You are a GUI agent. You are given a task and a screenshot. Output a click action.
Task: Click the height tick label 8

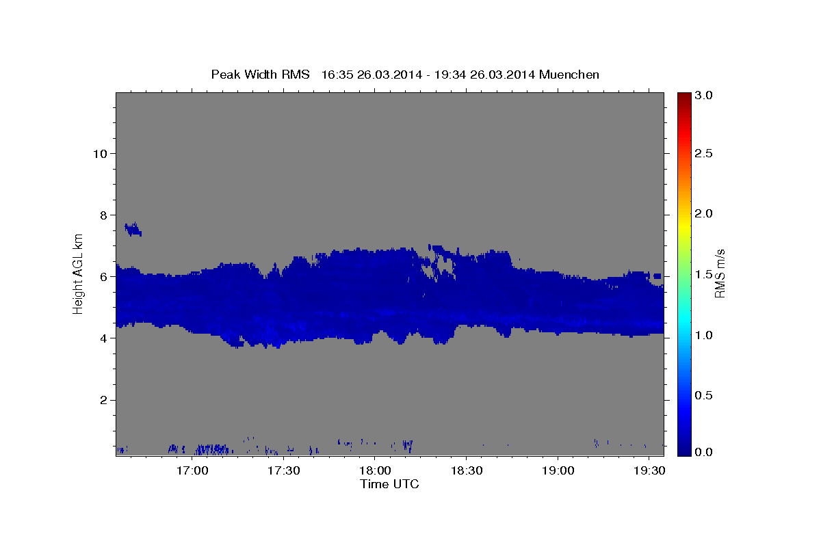pyautogui.click(x=103, y=215)
